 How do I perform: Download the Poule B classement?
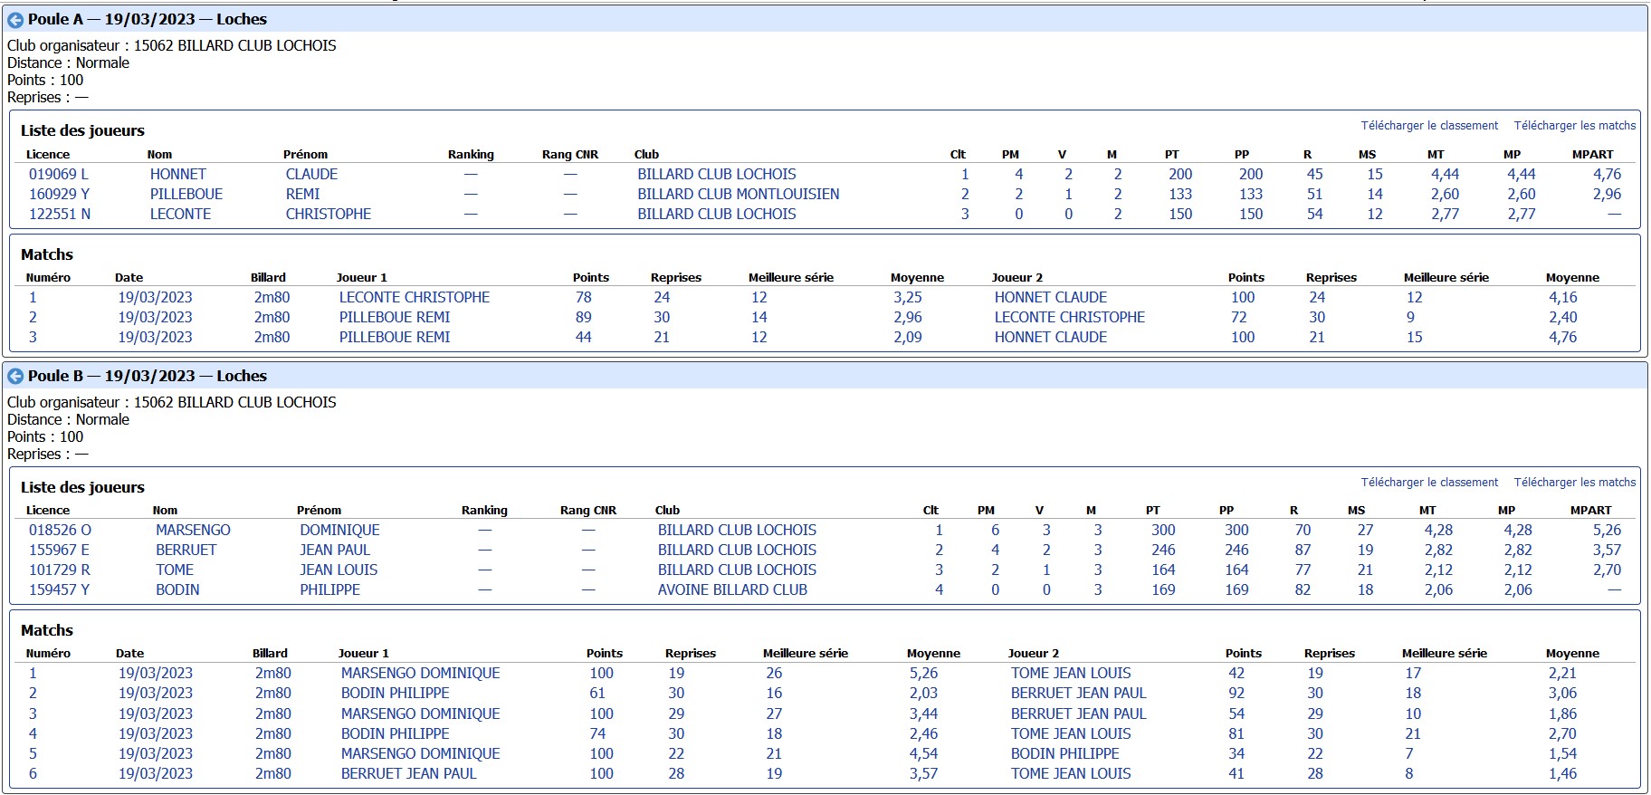[1429, 483]
